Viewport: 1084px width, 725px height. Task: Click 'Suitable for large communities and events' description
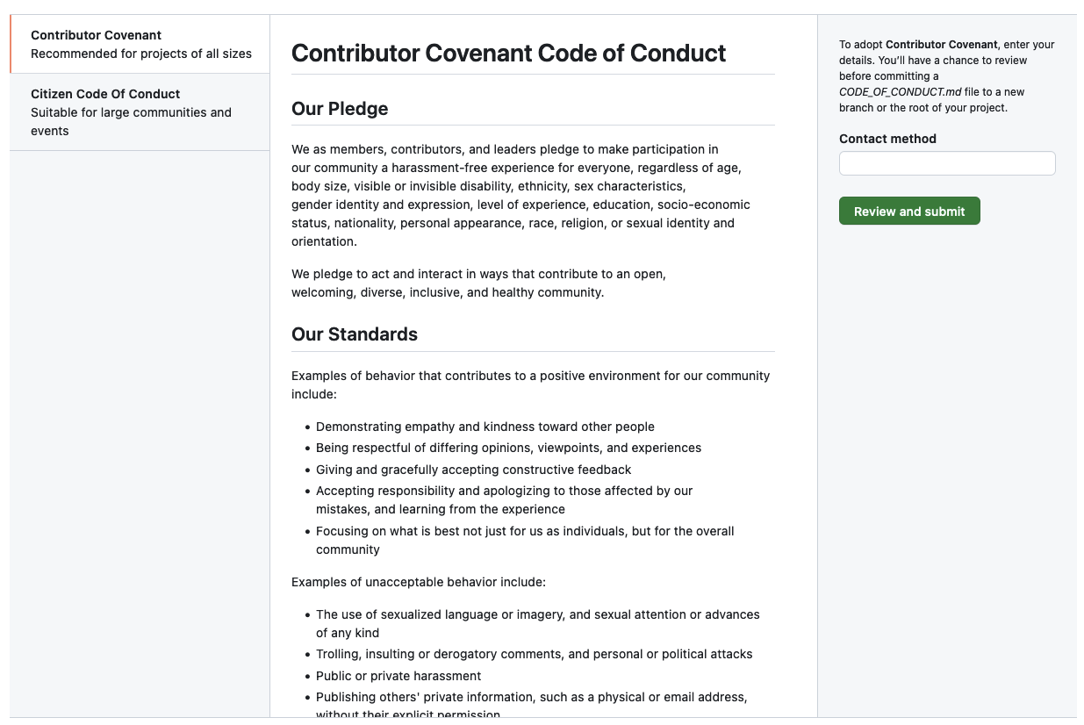pyautogui.click(x=131, y=121)
